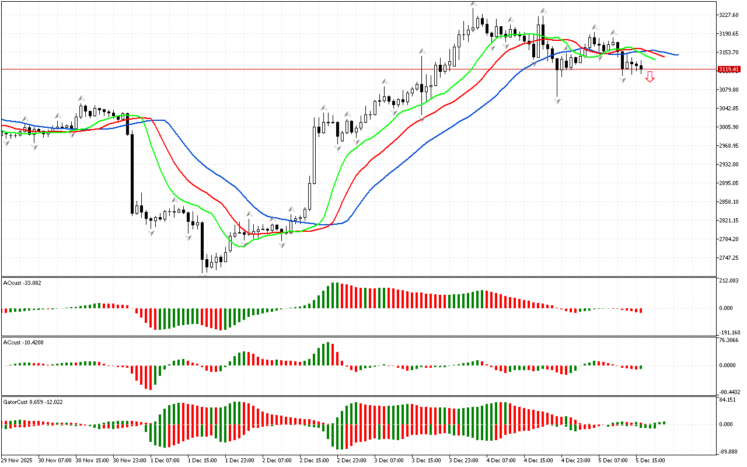The width and height of the screenshot is (747, 467).
Task: Click the right end of the blue Alligator line
Action: coord(676,55)
